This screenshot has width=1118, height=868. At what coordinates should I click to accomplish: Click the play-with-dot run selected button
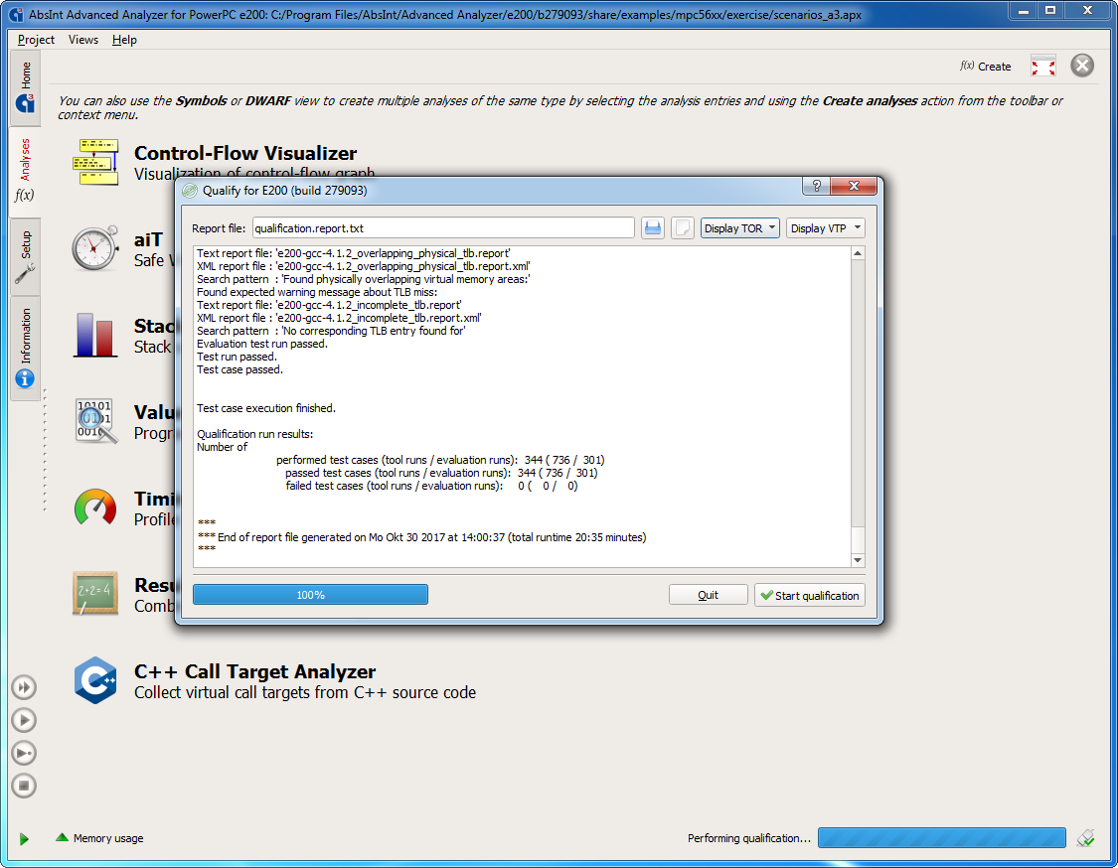24,753
